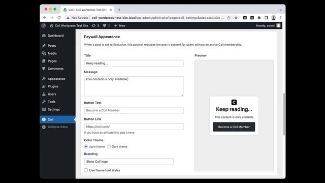Viewport: 325px width, 183px height.
Task: Click the Not Secure warning icon
Action: [68, 18]
